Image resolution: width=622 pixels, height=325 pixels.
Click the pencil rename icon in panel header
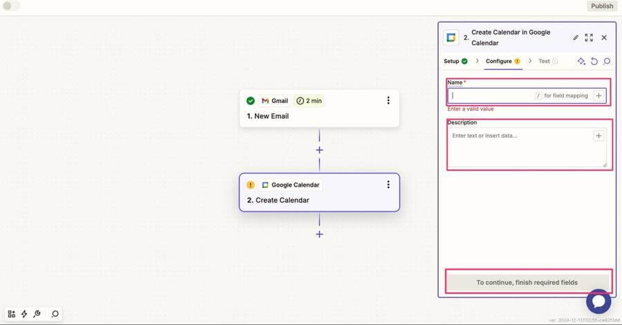(576, 37)
